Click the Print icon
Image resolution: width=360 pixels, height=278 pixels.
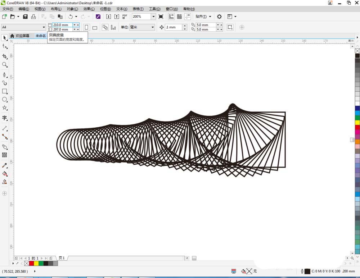point(33,17)
